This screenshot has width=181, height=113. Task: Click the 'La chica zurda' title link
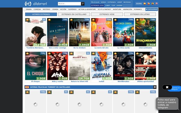point(123,48)
